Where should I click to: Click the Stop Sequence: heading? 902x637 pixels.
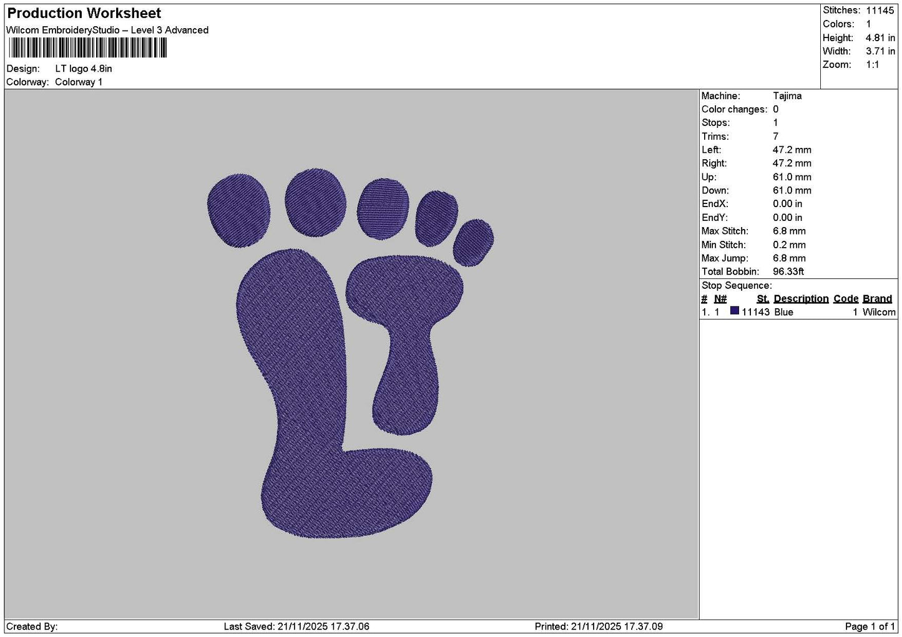[737, 285]
